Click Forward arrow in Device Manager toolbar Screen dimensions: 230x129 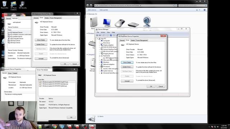(x=100, y=35)
